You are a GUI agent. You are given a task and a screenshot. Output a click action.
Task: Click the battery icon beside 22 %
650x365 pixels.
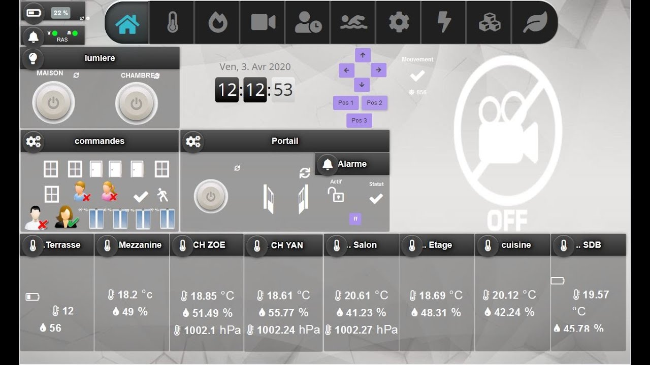(x=34, y=13)
